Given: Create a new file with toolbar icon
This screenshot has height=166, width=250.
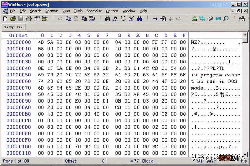Looking at the screenshot, I should coord(5,19).
